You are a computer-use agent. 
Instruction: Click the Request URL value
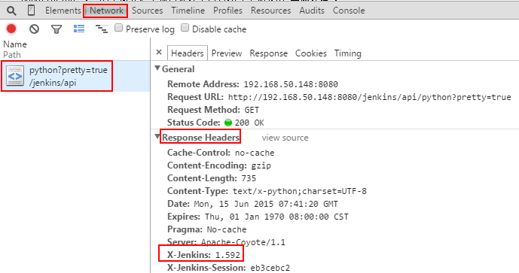pos(369,97)
